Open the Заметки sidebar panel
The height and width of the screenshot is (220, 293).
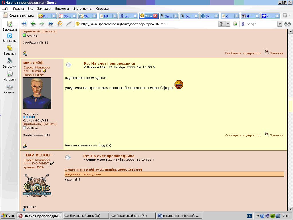pyautogui.click(x=9, y=50)
